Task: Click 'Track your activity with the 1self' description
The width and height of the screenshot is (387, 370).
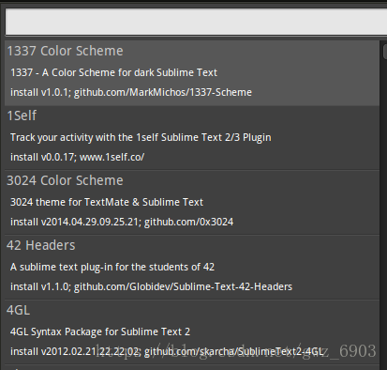Action: coord(141,137)
